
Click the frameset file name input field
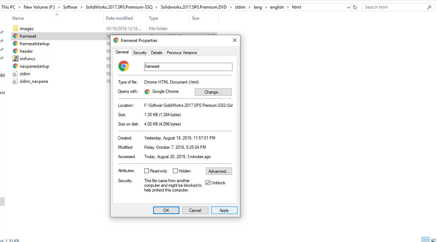click(x=188, y=67)
